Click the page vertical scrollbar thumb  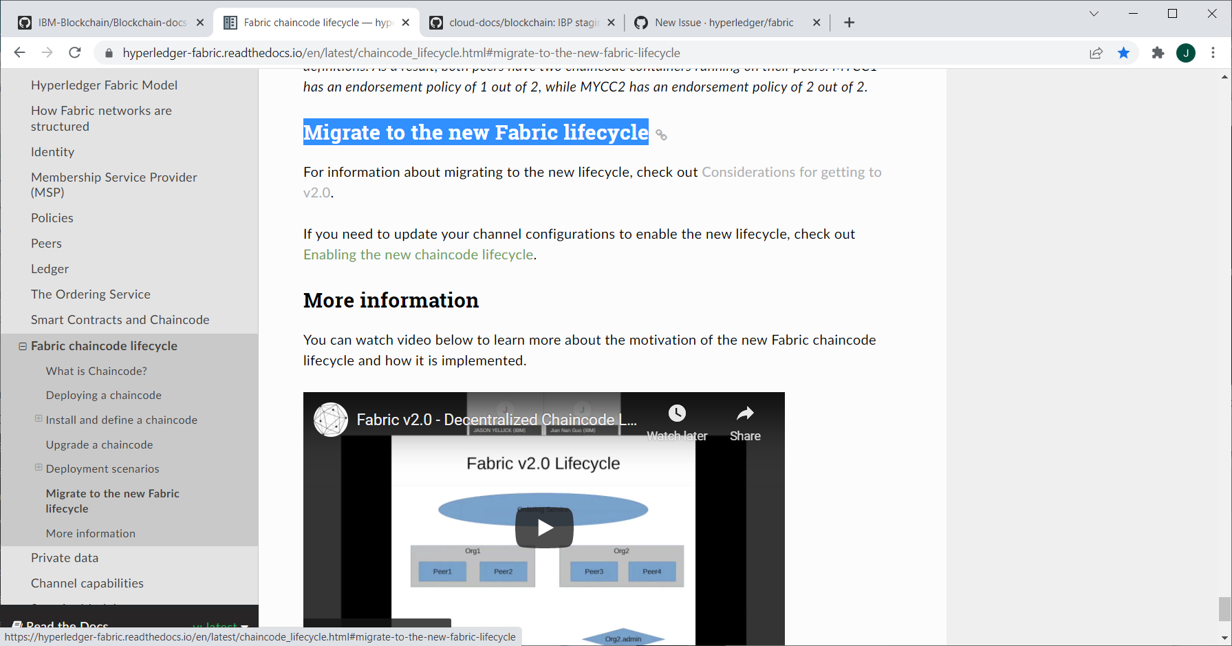click(1224, 609)
